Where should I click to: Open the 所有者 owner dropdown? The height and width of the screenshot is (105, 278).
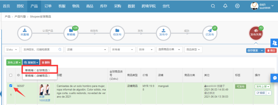click(123, 49)
